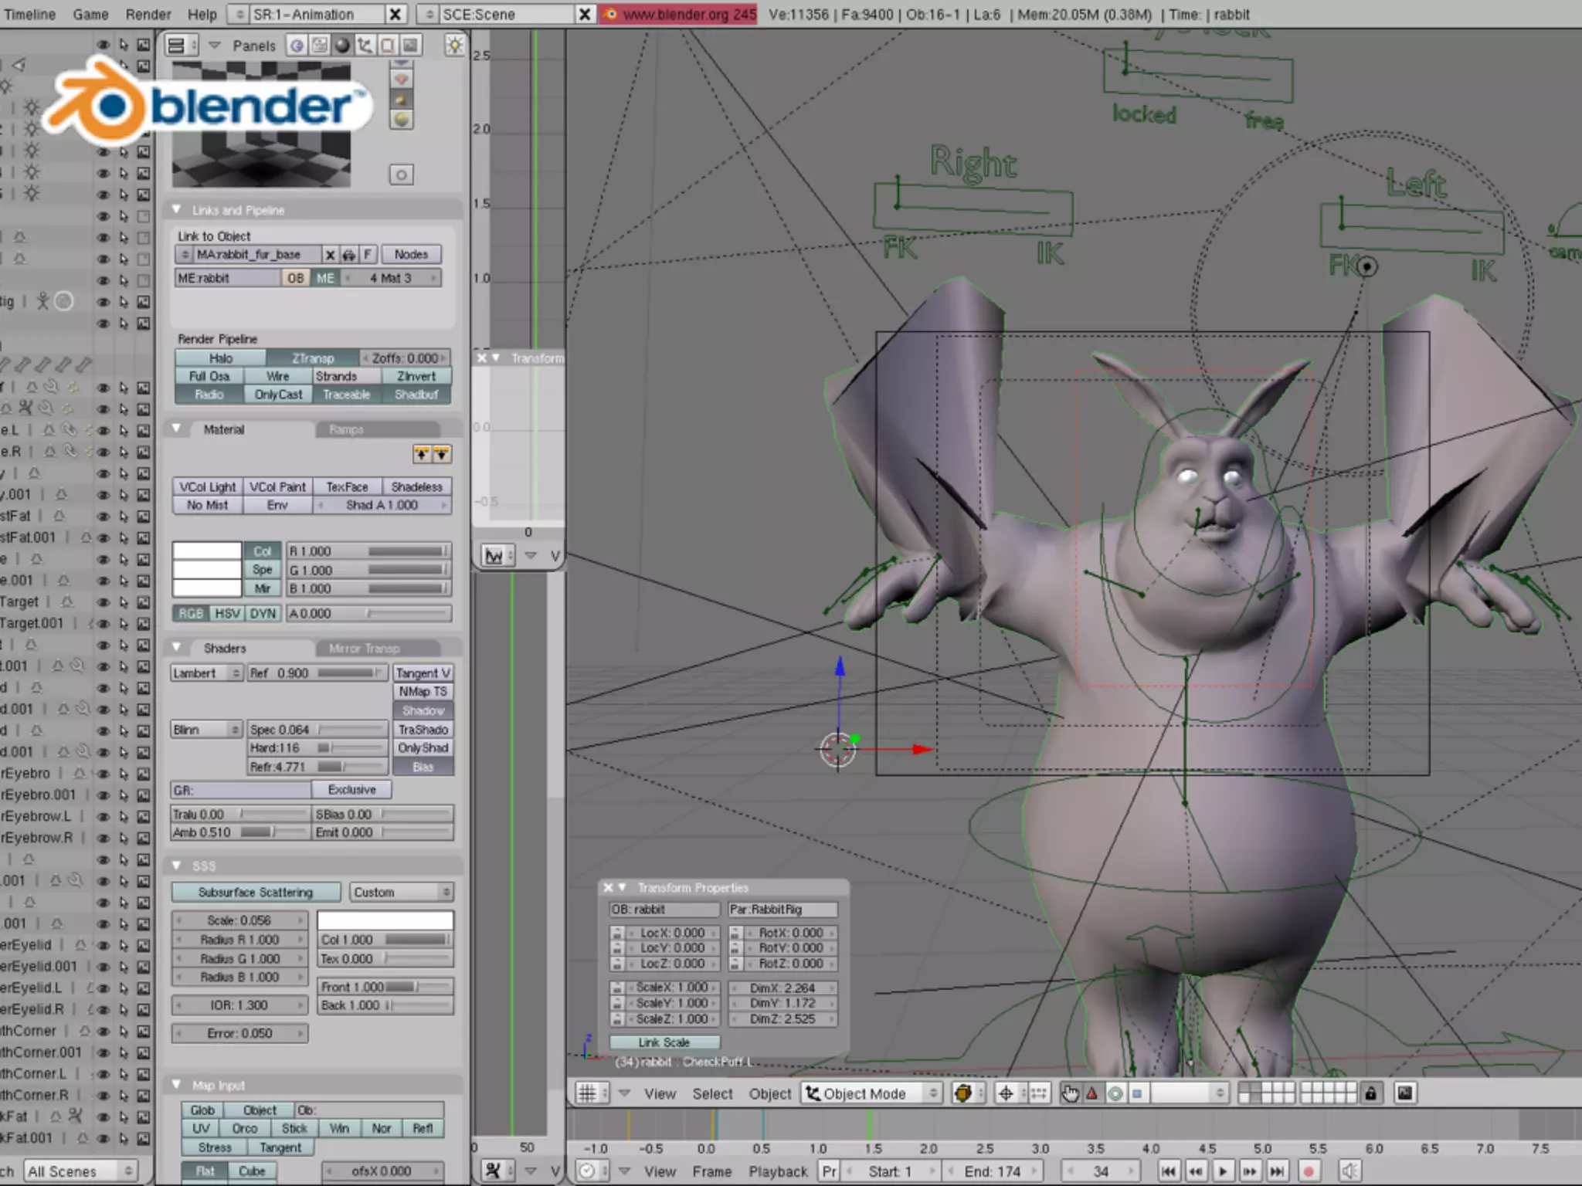Open 3D view Select menu
The height and width of the screenshot is (1186, 1582).
[712, 1093]
